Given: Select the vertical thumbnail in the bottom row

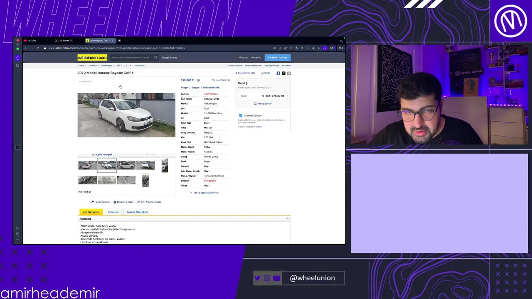Looking at the screenshot, I should pyautogui.click(x=145, y=181).
